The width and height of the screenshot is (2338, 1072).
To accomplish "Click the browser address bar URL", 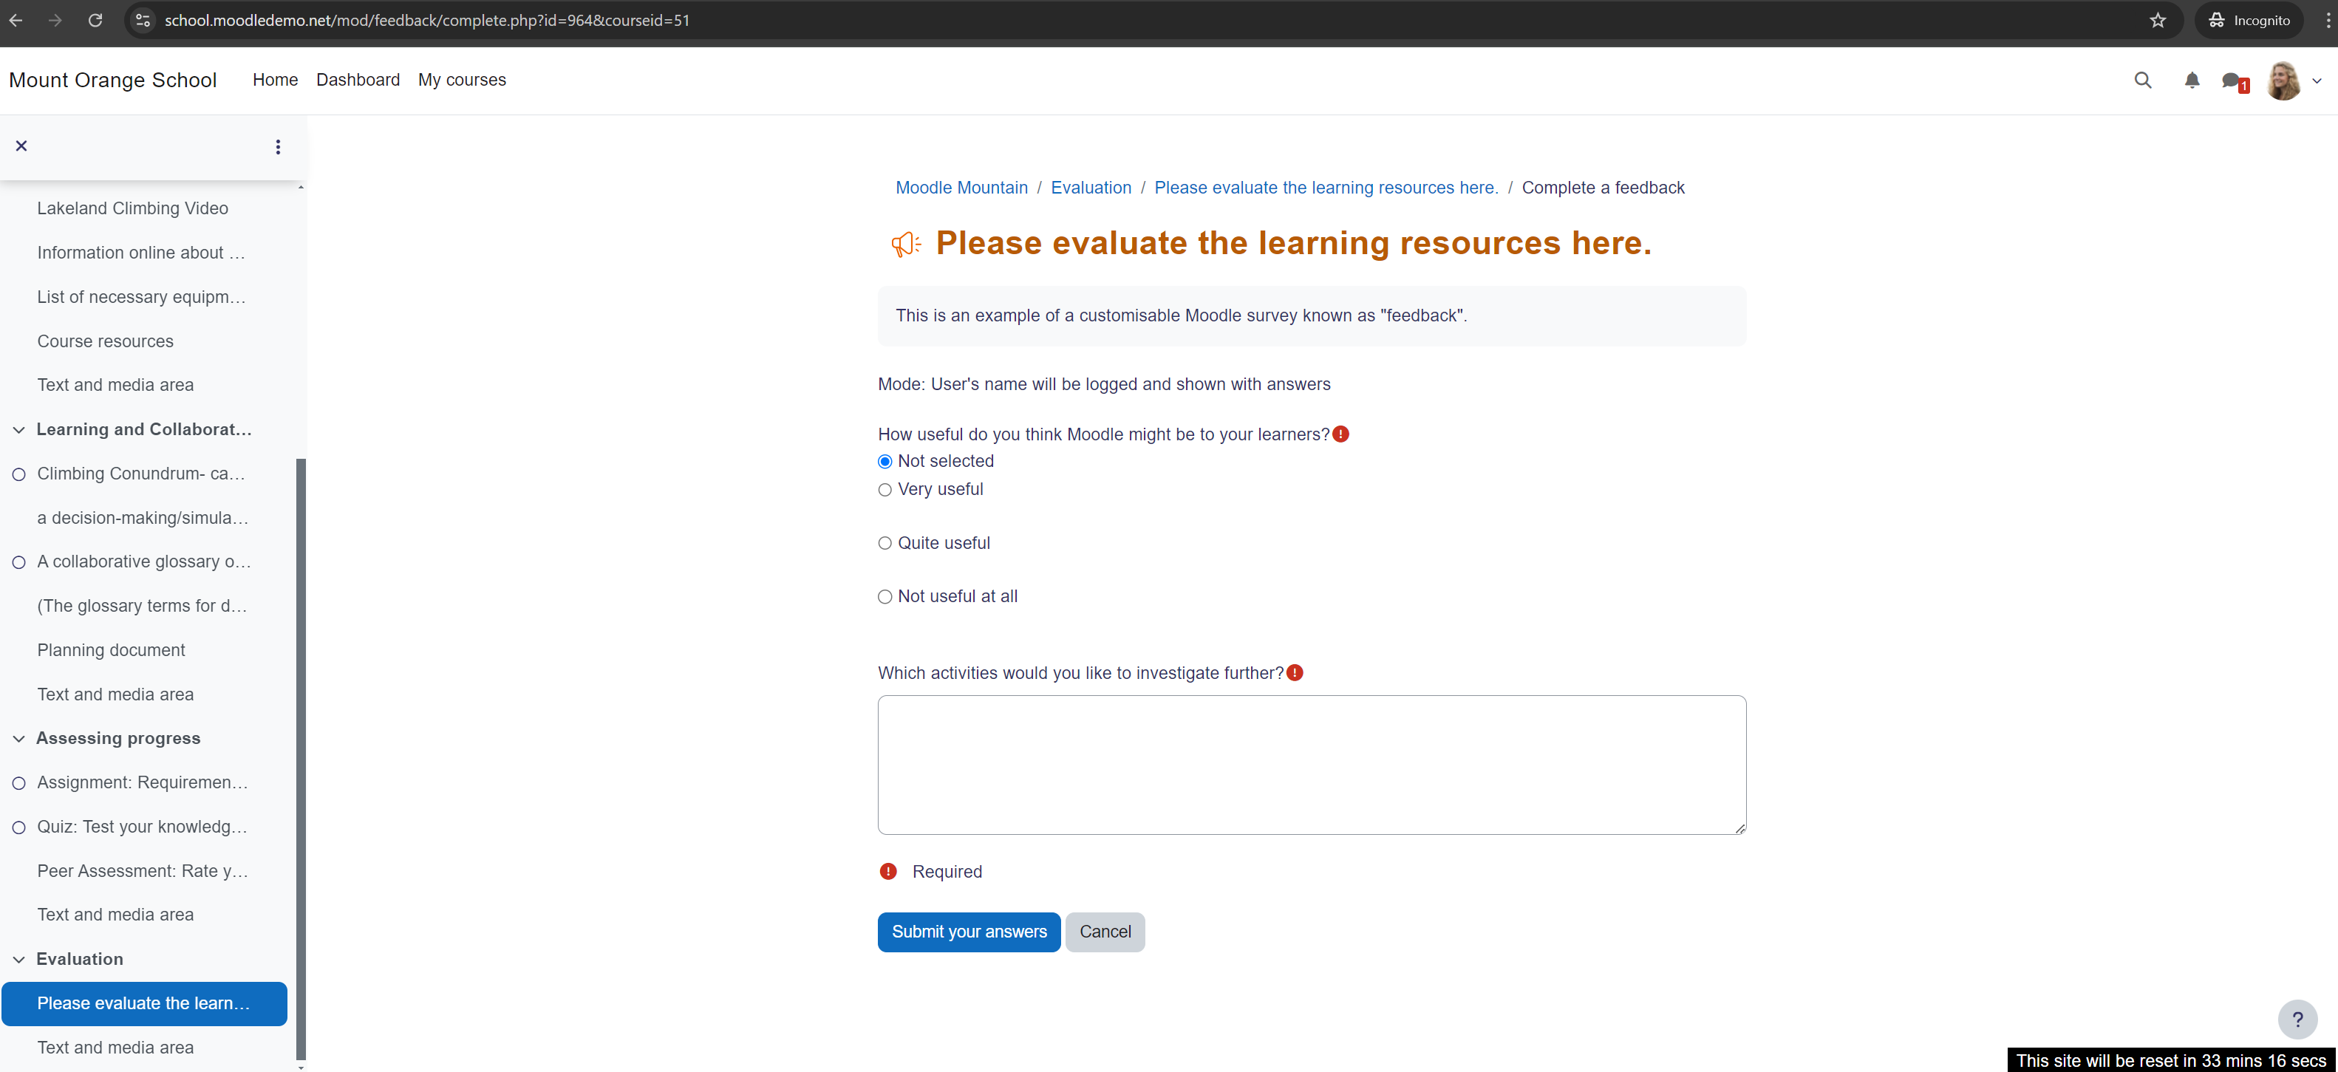I will click(x=426, y=20).
